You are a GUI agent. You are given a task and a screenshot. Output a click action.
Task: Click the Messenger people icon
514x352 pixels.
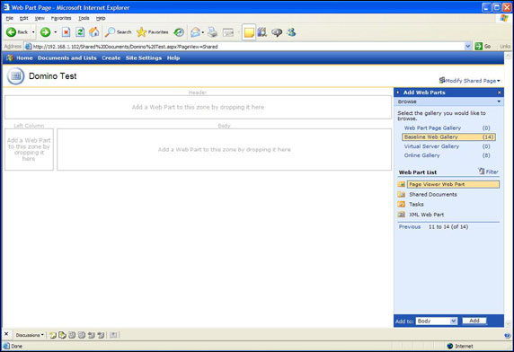291,32
